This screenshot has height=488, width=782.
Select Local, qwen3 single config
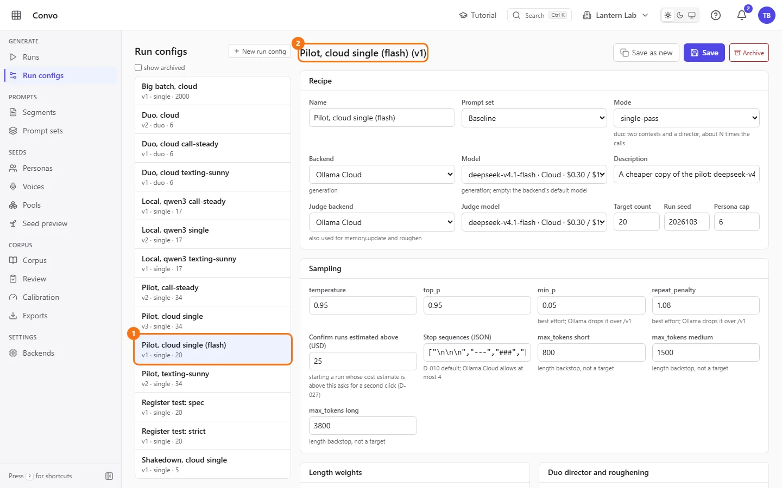coord(213,234)
